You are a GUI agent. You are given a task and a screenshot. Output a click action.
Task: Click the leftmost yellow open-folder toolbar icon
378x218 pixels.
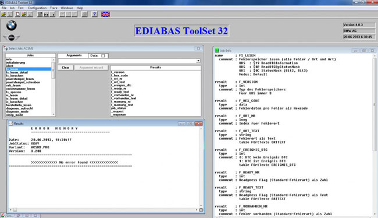3,14
